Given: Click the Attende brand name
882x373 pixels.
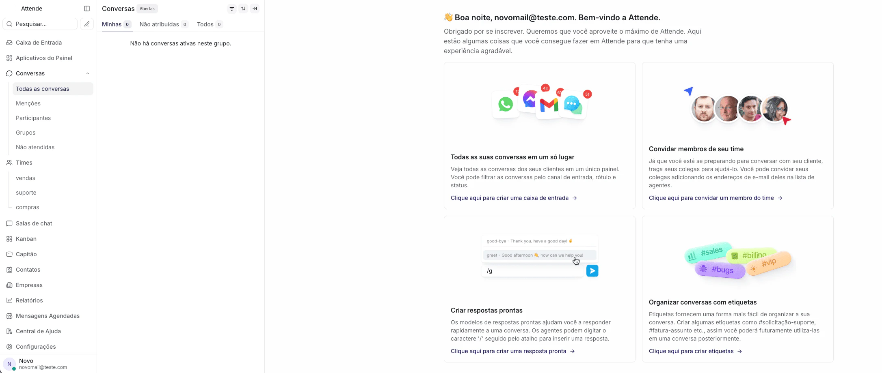Looking at the screenshot, I should point(32,9).
